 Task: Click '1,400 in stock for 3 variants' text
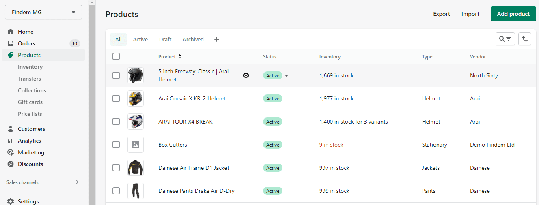pyautogui.click(x=354, y=122)
